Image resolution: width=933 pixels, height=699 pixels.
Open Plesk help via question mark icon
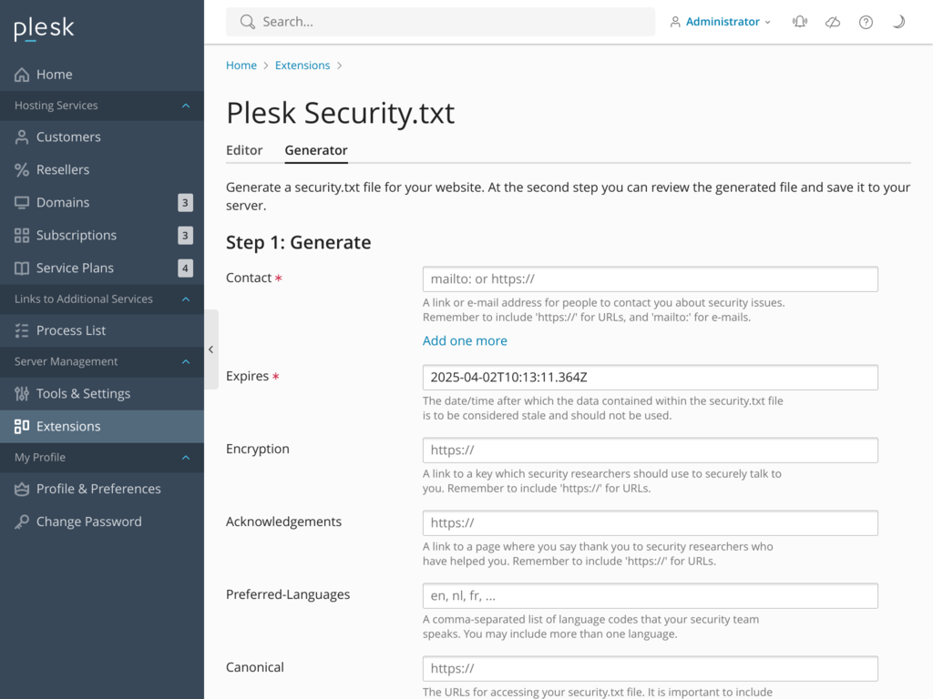[866, 22]
